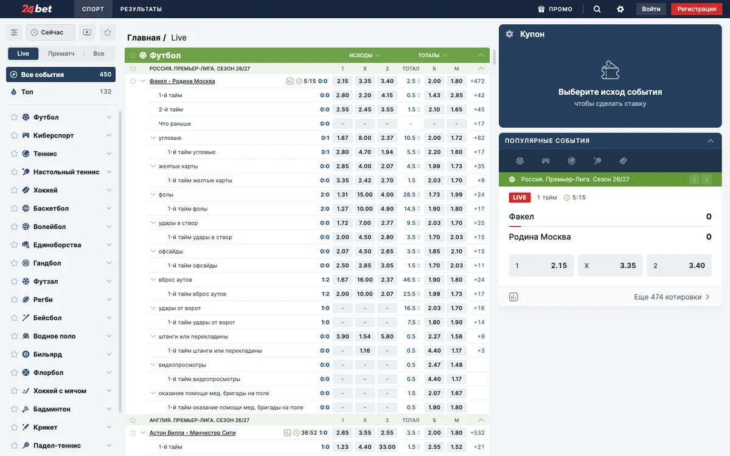Bet on 3.40 in popular event card

pyautogui.click(x=679, y=266)
